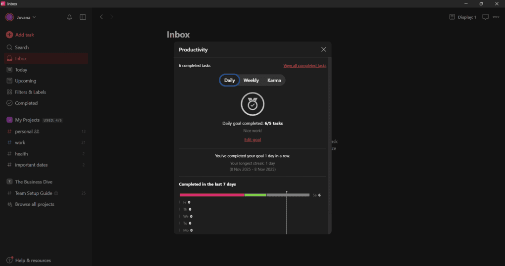Click Browse all projects
The width and height of the screenshot is (505, 266).
pos(46,204)
